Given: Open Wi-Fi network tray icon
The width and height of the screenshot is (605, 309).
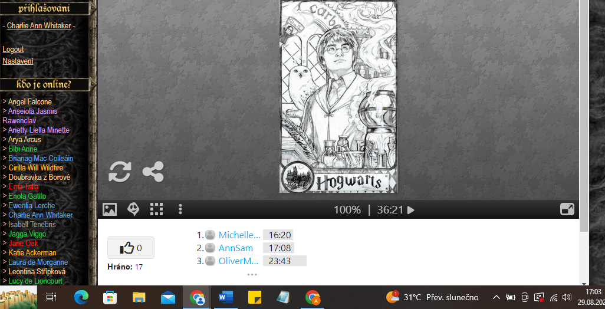Looking at the screenshot, I should (x=554, y=297).
